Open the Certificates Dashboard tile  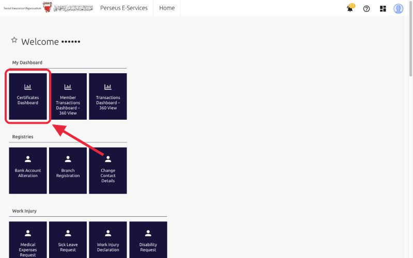[x=28, y=96]
